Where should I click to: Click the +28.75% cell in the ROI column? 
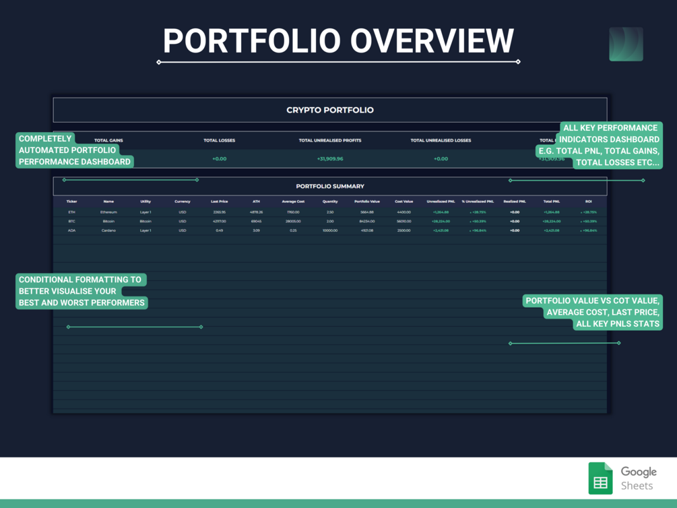coord(589,212)
